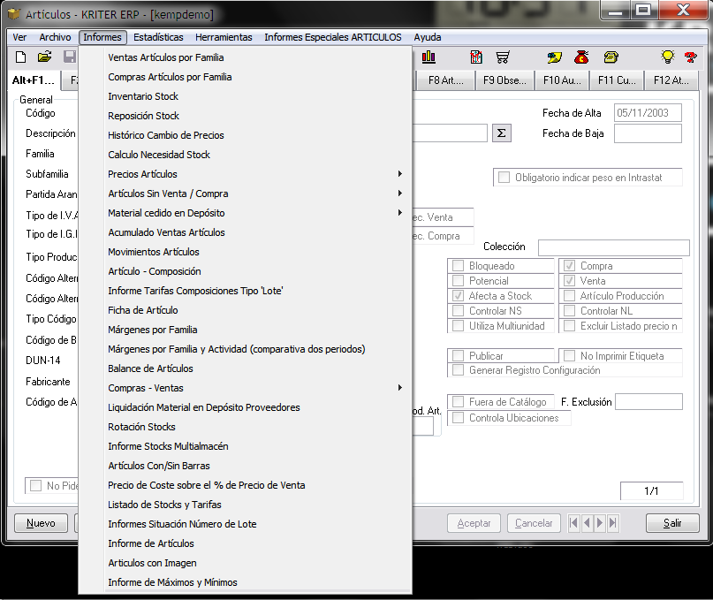This screenshot has height=600, width=713.
Task: Open the bar chart statistics icon
Action: (x=429, y=57)
